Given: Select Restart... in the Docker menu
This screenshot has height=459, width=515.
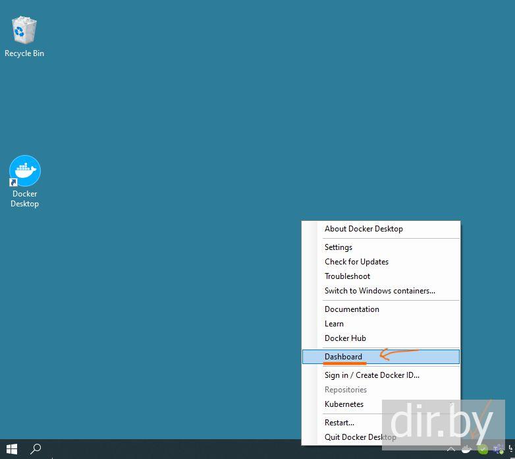Looking at the screenshot, I should [381, 423].
